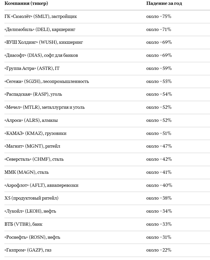The height and width of the screenshot is (260, 210).
Task: Select the «Аэрофлот» (AFLT) авиаперевозки row
Action: (107, 185)
